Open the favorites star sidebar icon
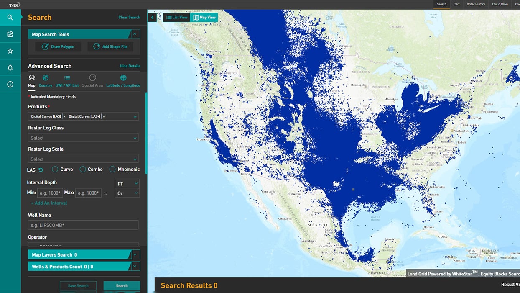This screenshot has height=293, width=520. (10, 51)
